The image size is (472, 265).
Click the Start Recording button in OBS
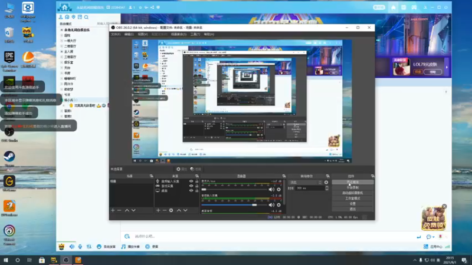click(x=352, y=187)
